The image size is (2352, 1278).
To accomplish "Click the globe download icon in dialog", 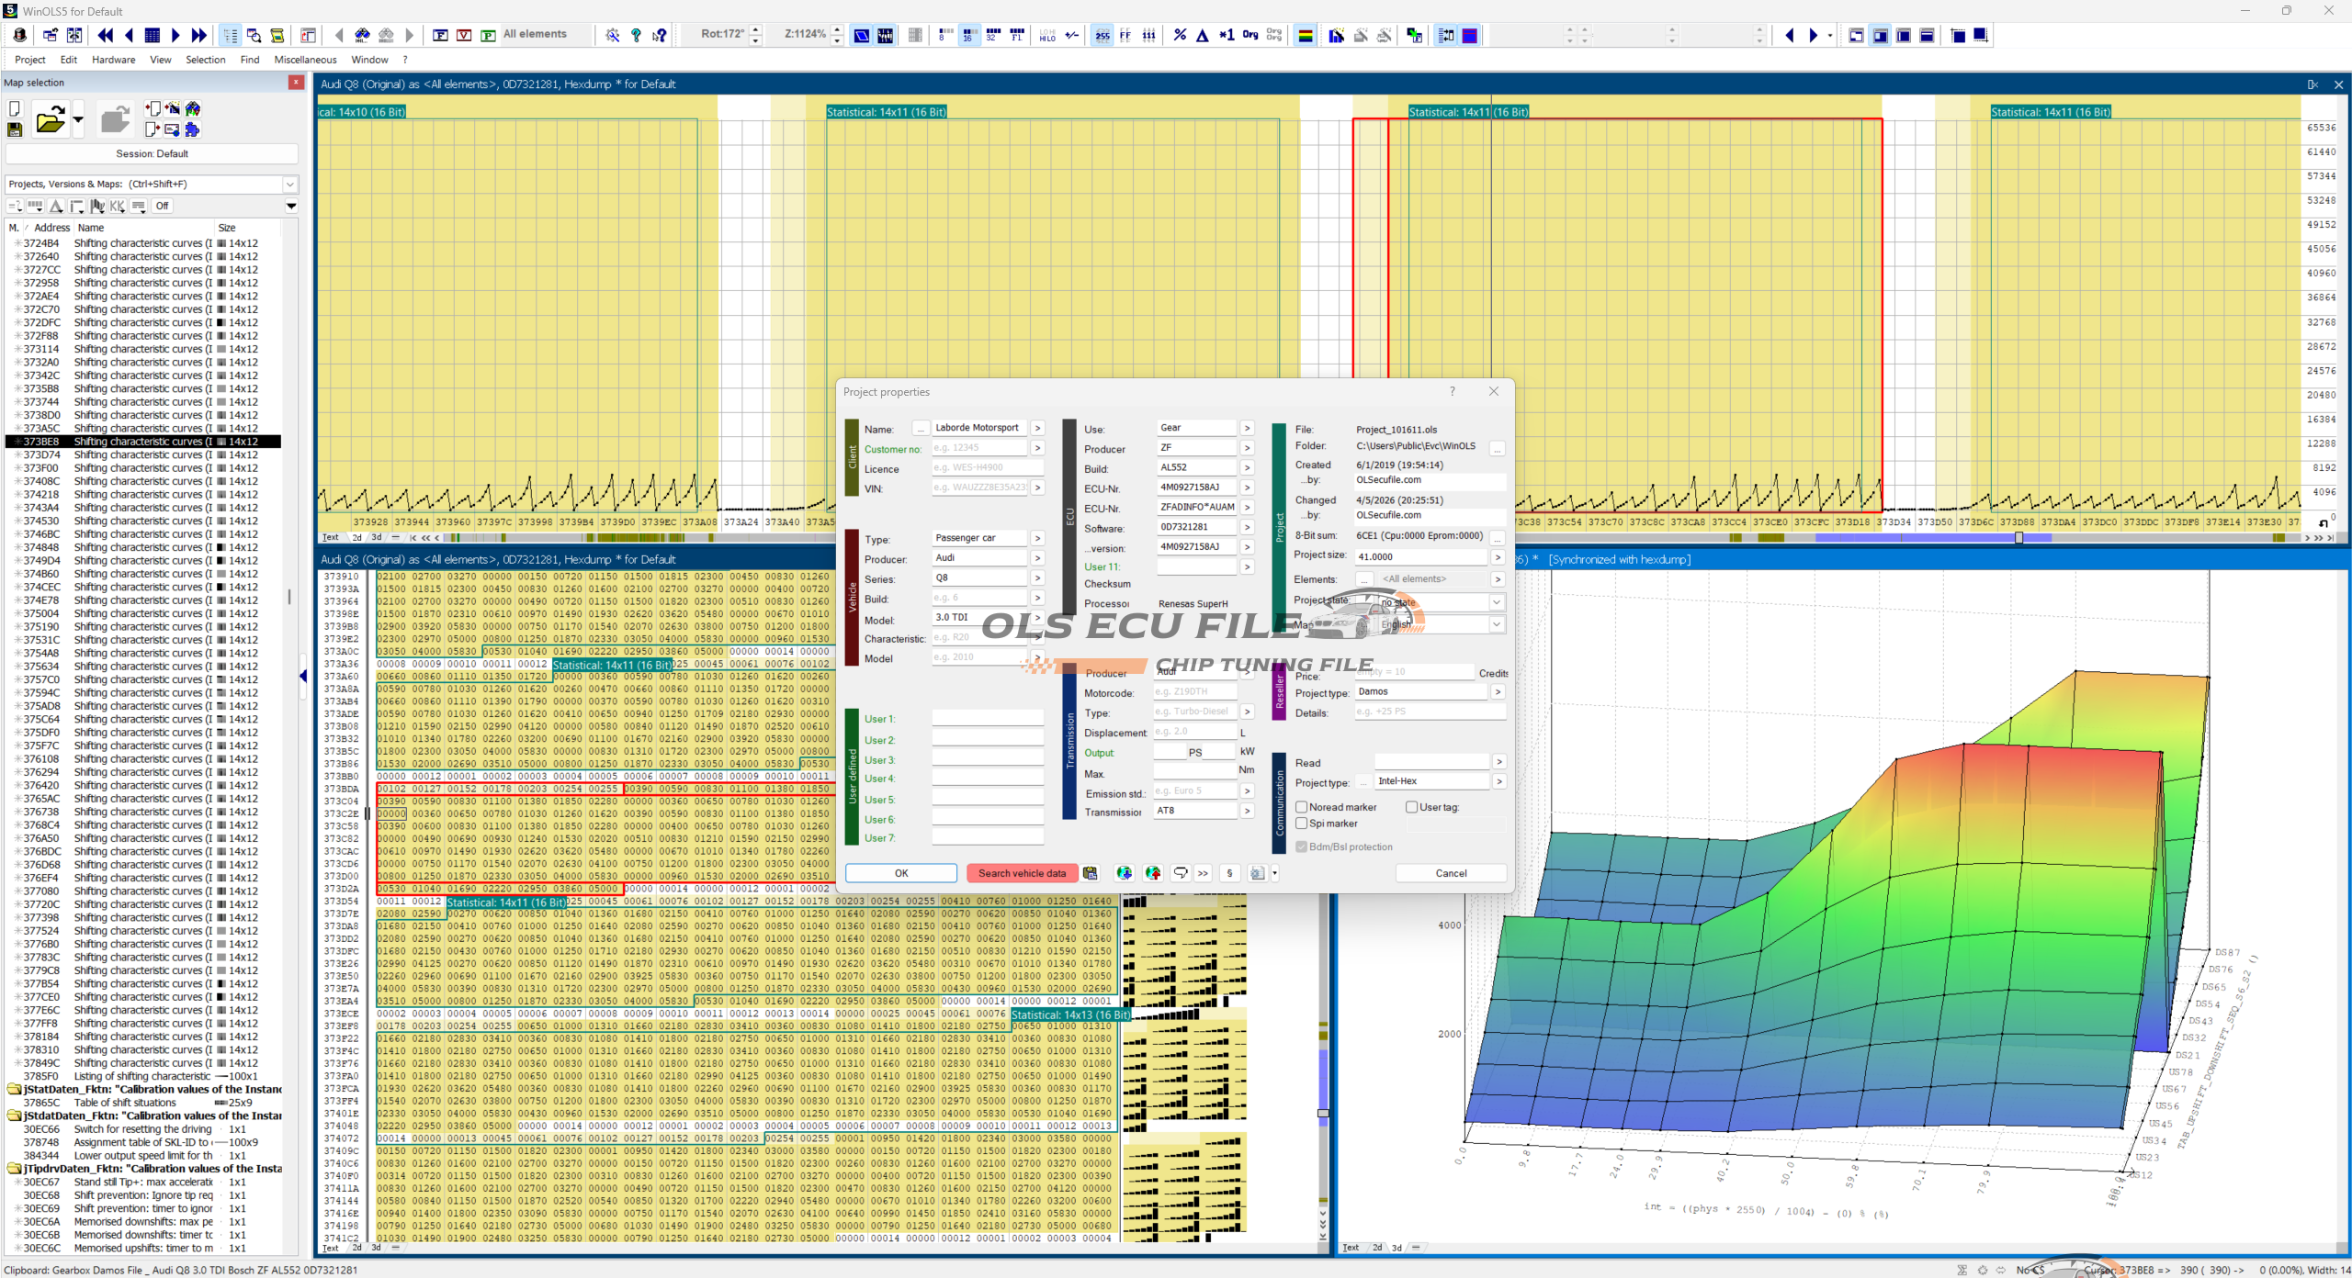I will (1124, 873).
